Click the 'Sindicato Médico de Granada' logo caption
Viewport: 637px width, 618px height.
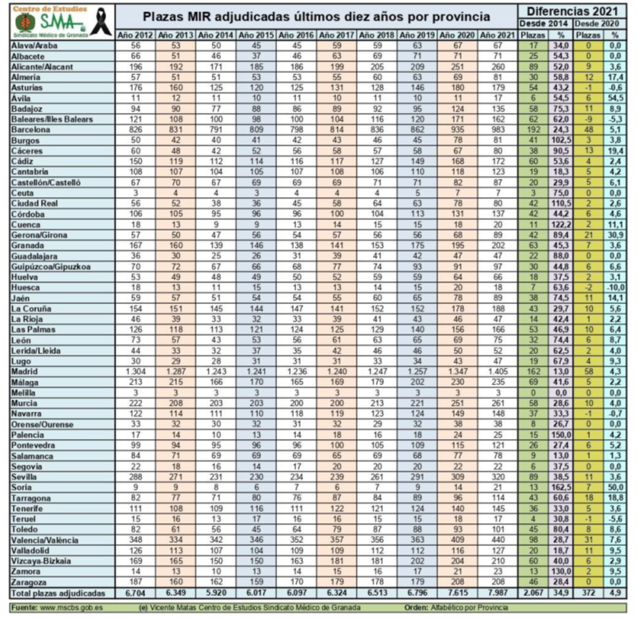(x=50, y=35)
